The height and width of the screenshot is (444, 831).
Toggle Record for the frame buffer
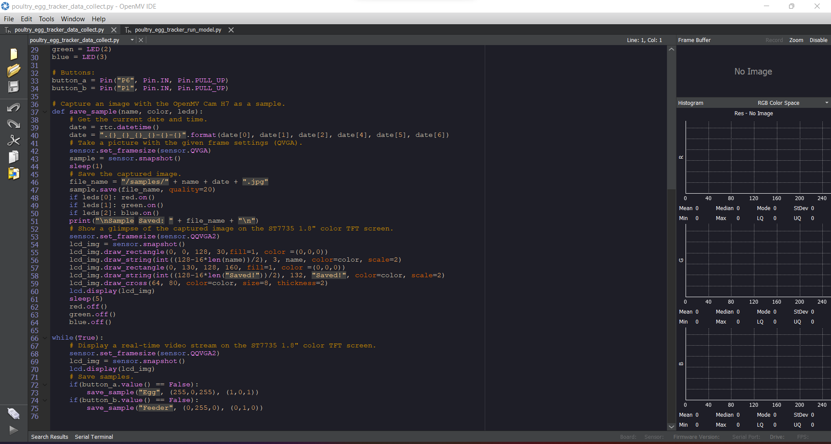(x=774, y=40)
